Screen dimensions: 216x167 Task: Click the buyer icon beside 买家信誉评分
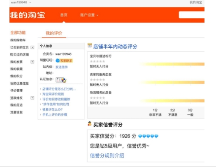[90, 124]
